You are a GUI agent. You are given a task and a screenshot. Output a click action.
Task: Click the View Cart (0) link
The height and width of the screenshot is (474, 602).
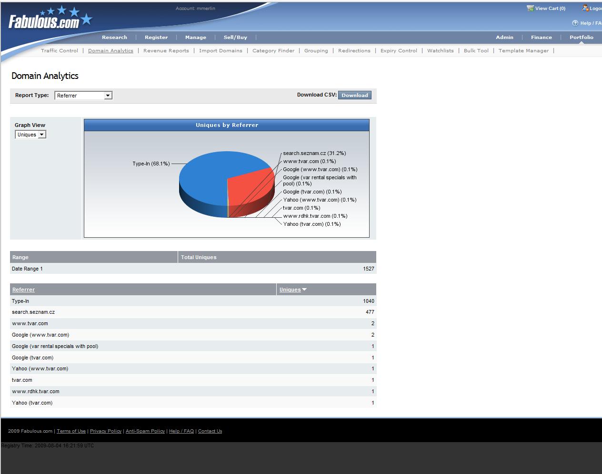(550, 8)
